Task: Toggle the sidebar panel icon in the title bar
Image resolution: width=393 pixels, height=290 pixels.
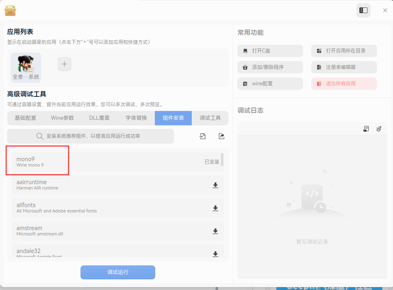Action: 363,10
